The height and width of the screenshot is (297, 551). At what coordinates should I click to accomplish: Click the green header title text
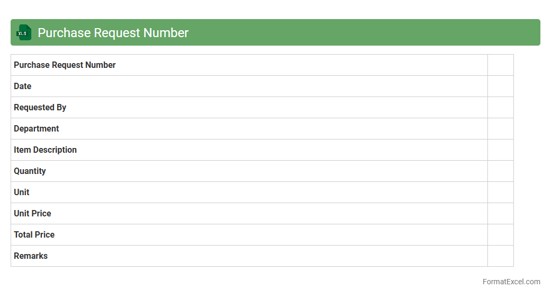point(113,33)
